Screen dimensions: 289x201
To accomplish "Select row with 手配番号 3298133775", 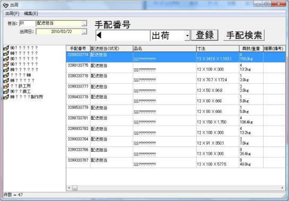I will point(176,67).
